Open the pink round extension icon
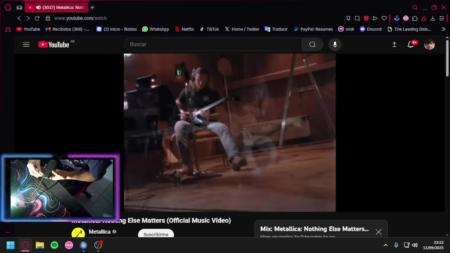Screen dimensions: 450x253 (x=406, y=18)
